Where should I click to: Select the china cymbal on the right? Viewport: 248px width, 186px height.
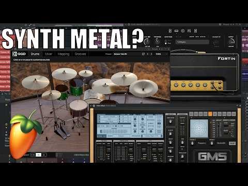click(x=144, y=88)
